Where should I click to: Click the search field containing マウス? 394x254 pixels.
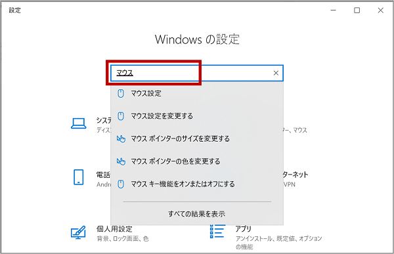click(197, 73)
